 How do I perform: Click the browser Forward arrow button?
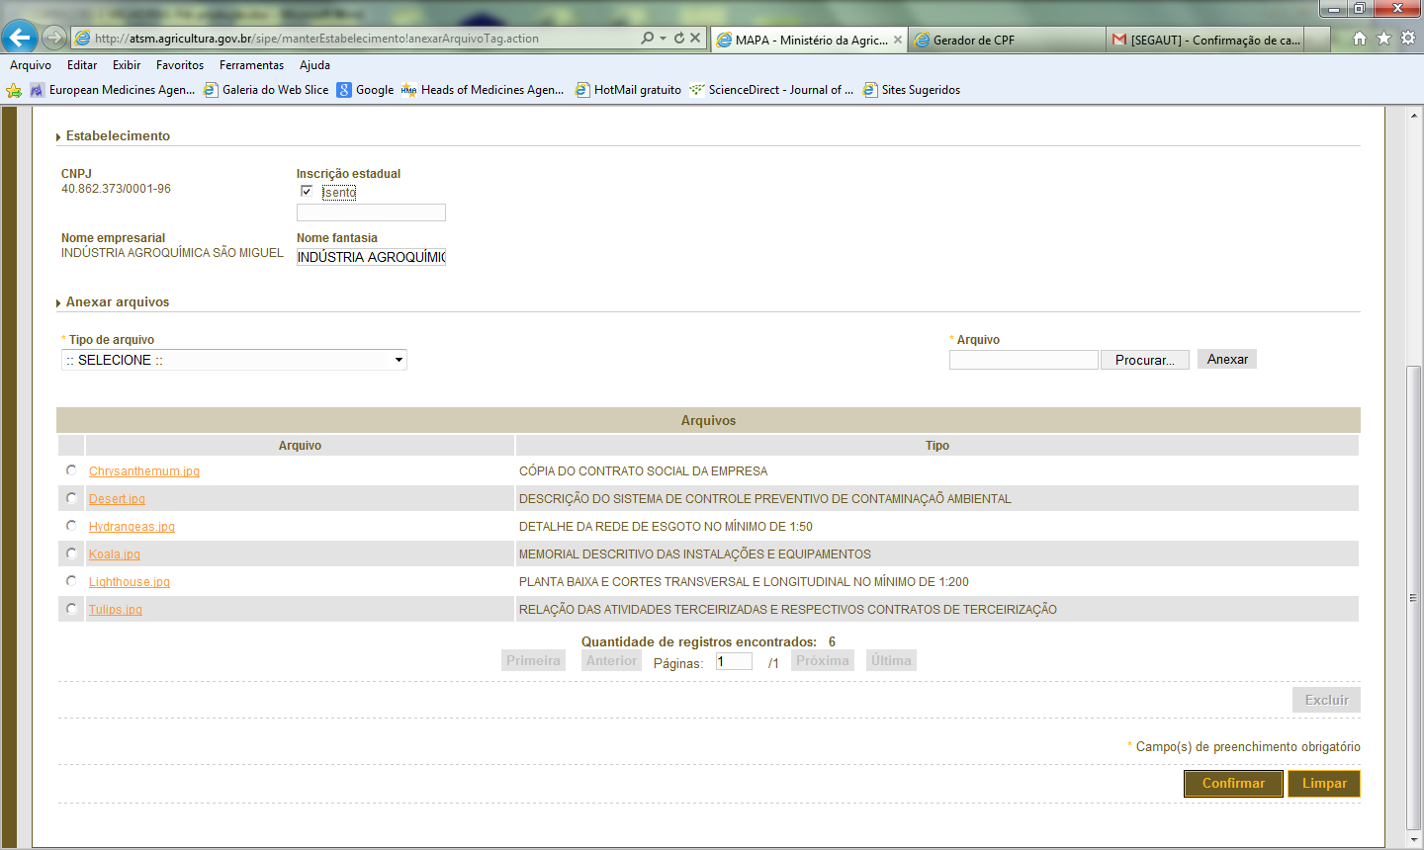pyautogui.click(x=54, y=38)
